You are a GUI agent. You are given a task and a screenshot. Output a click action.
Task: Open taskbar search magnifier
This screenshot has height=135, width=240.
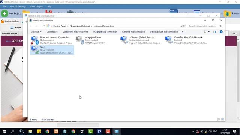[13, 132]
